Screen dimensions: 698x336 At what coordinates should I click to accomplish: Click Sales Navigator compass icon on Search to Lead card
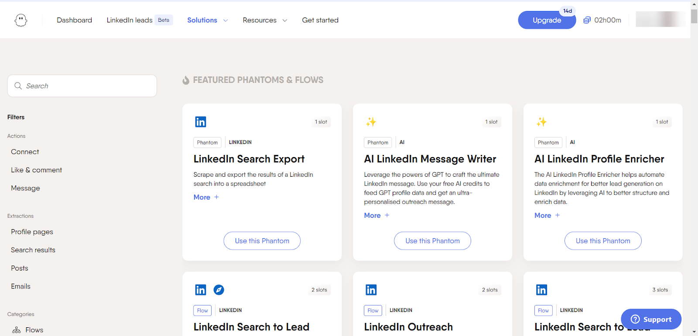[219, 290]
